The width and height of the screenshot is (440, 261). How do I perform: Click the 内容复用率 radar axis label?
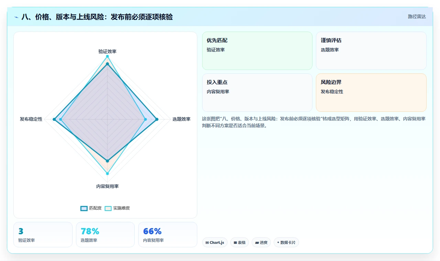pyautogui.click(x=107, y=187)
